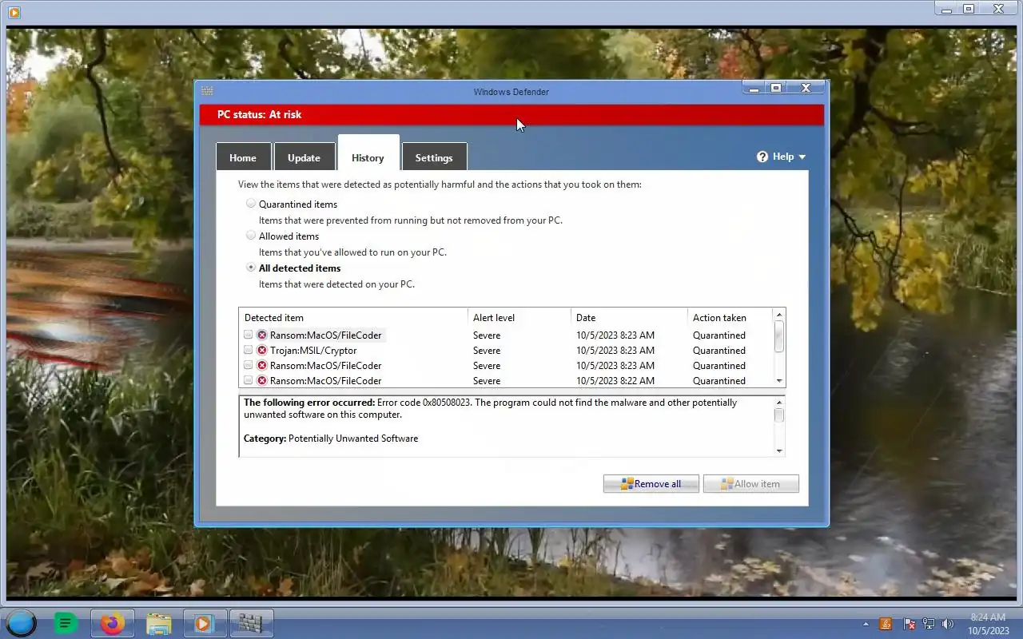The width and height of the screenshot is (1023, 639).
Task: Click the Remove all button
Action: tap(651, 484)
